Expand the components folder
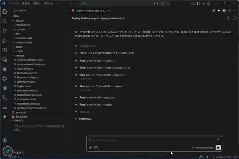239x159 pixels. 23,25
